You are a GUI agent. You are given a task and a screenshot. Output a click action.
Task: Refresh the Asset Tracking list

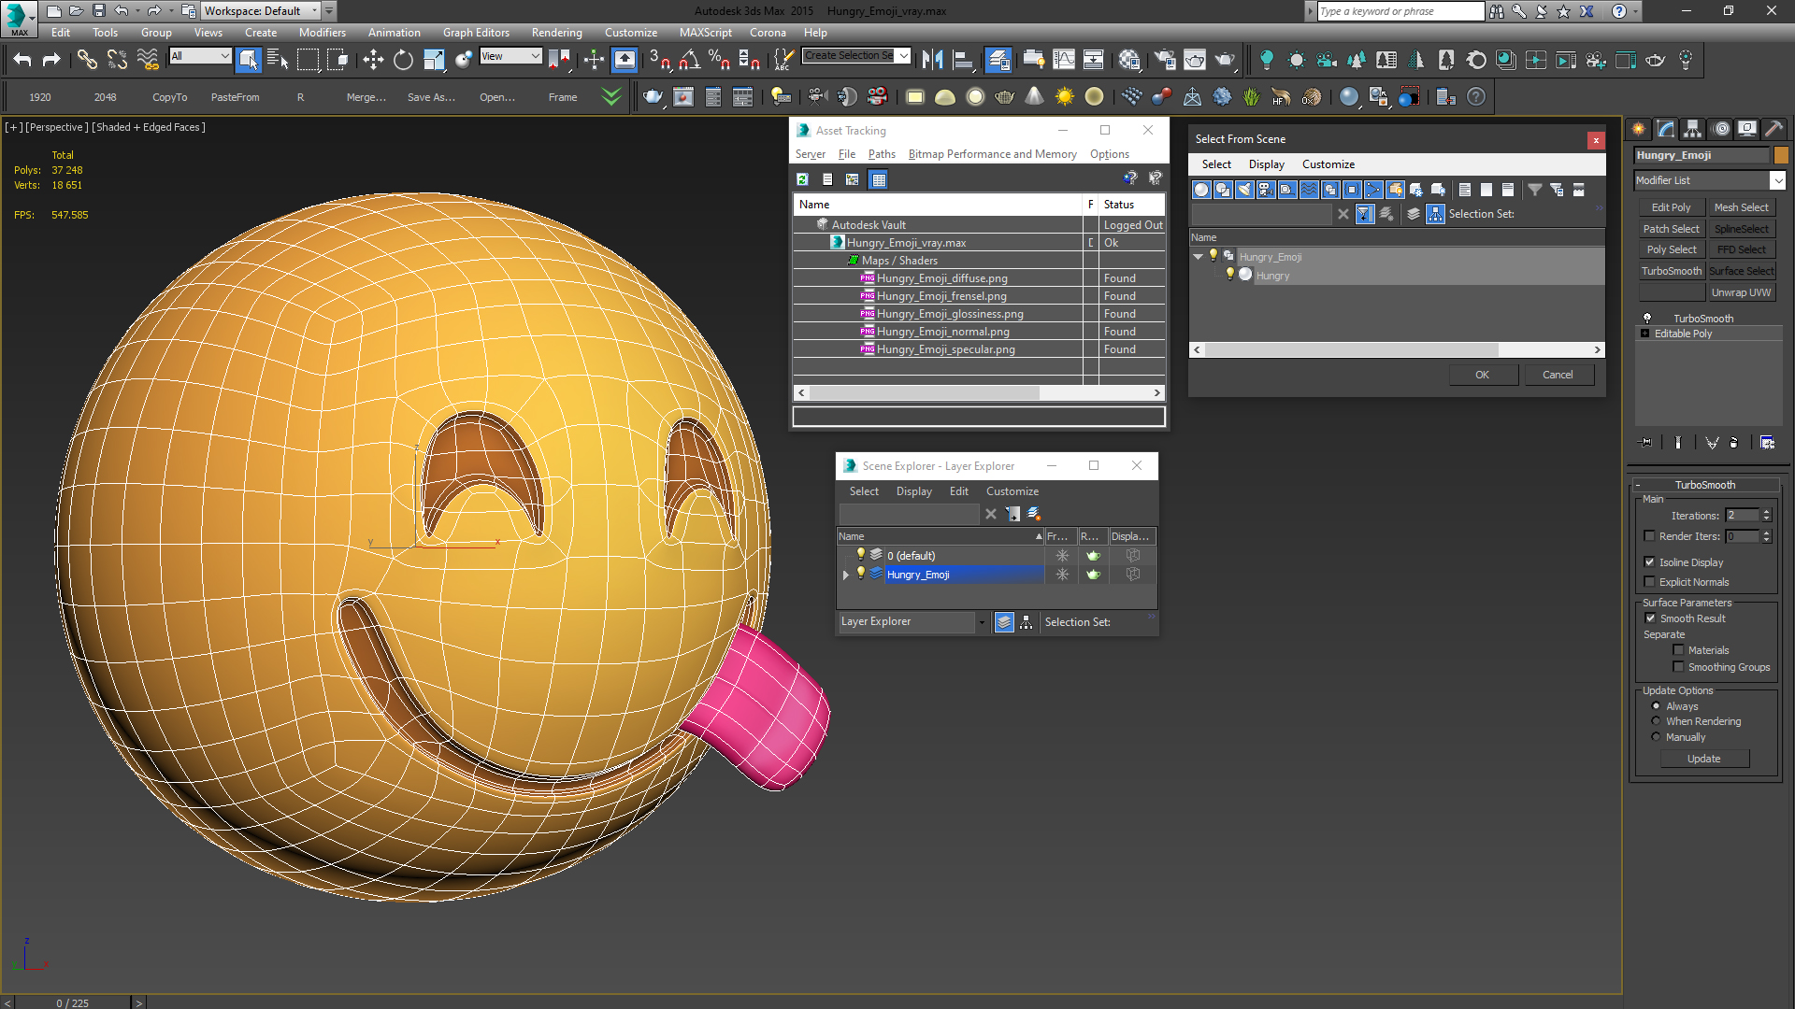click(x=802, y=179)
